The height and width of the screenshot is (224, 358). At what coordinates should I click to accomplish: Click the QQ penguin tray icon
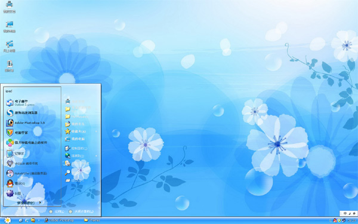(x=335, y=220)
